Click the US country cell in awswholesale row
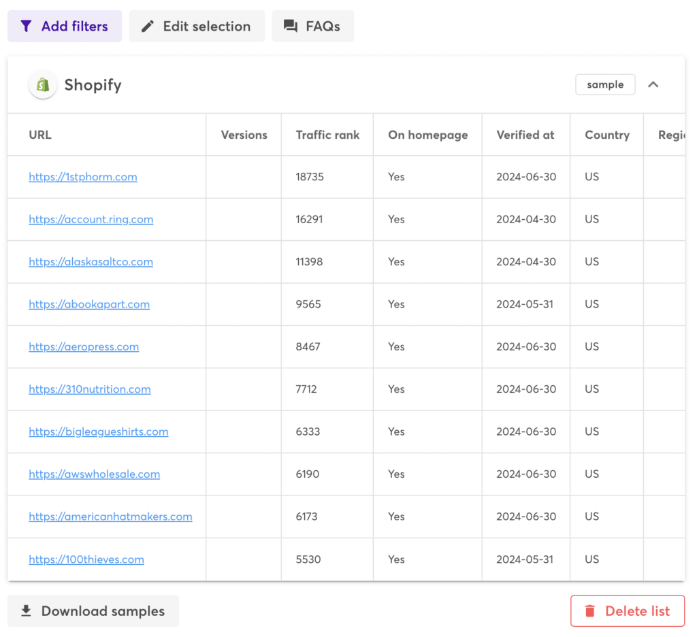Viewport: 697px width, 637px height. [x=592, y=474]
